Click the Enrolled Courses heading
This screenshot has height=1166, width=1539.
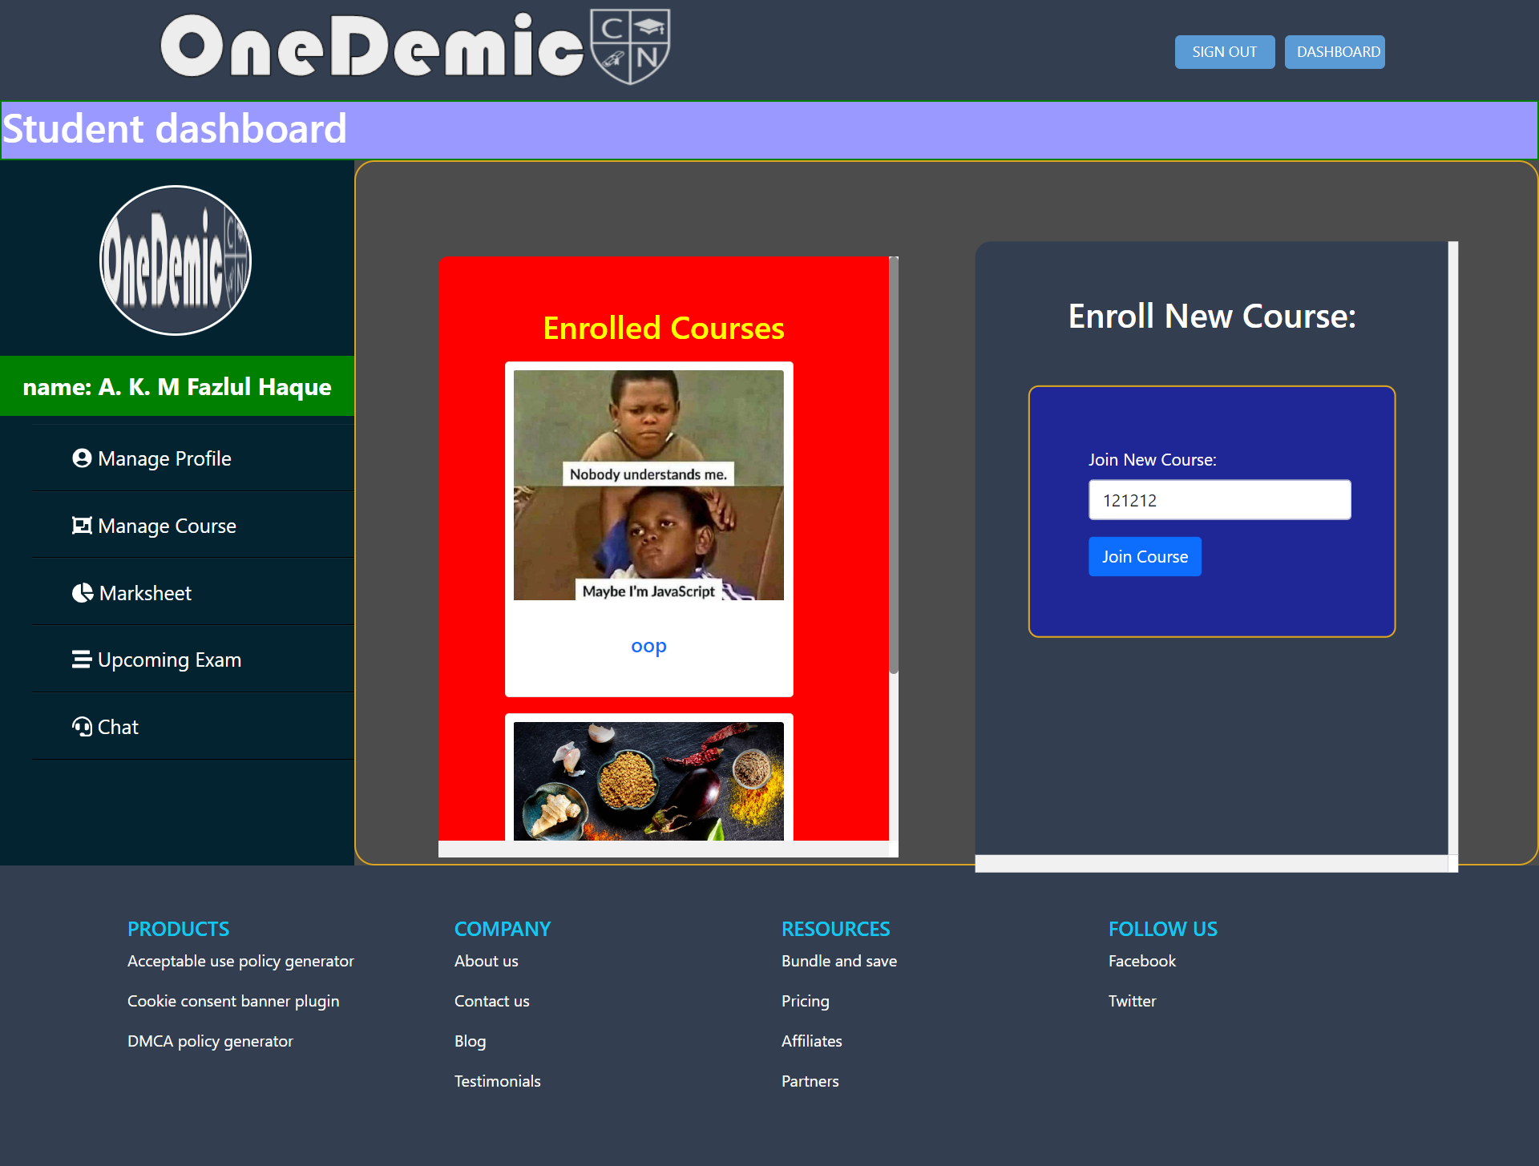tap(664, 328)
